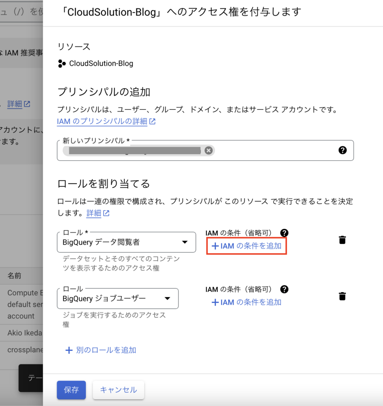The width and height of the screenshot is (383, 406).
Task: Open the BigQuery データ閲覧者 role dropdown
Action: click(x=126, y=242)
